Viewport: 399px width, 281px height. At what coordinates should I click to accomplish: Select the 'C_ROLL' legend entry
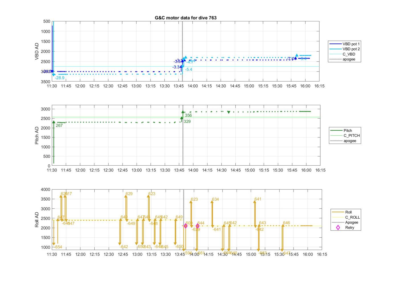(x=346, y=217)
